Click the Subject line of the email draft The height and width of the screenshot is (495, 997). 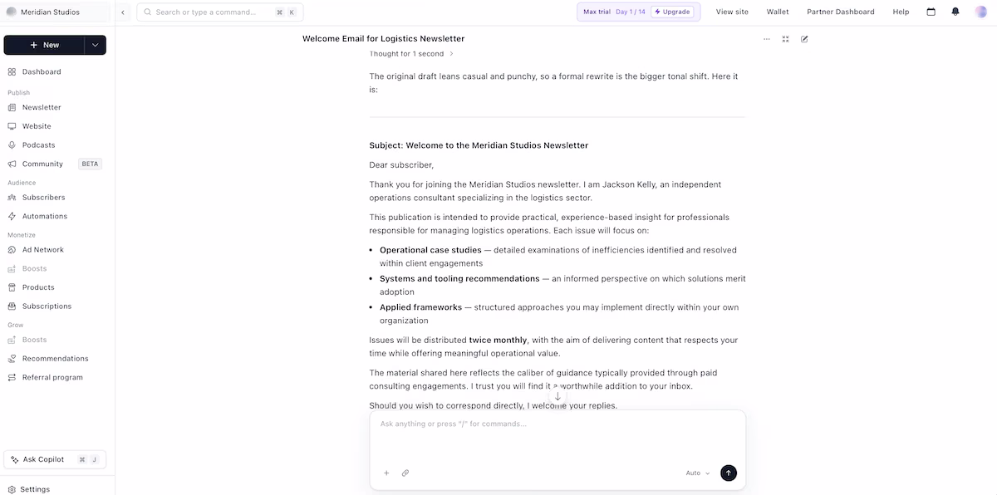(479, 145)
